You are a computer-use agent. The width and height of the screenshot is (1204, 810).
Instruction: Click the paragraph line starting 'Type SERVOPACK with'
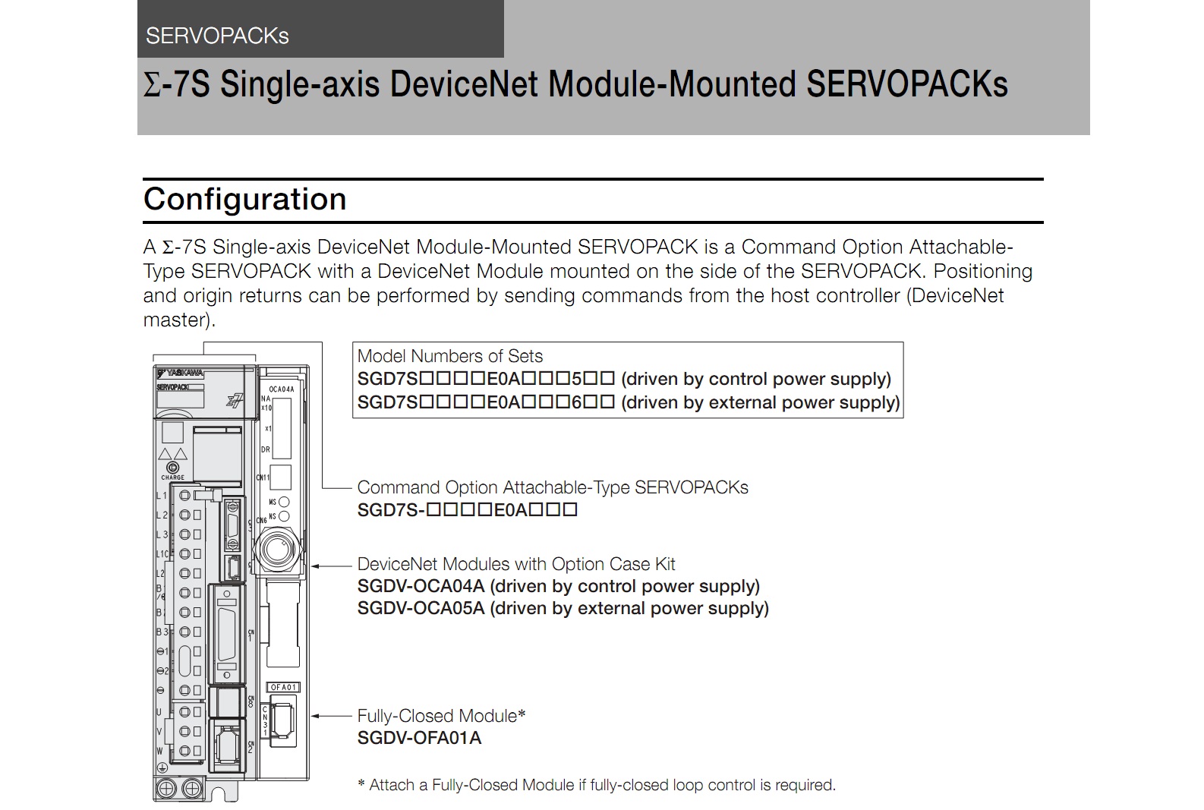(x=588, y=271)
